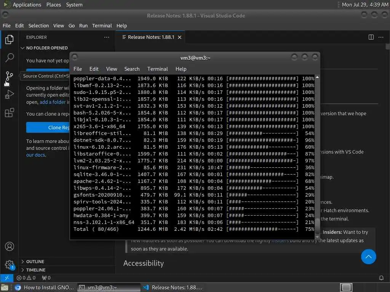Open the terminal window Search menu
This screenshot has width=390, height=292.
[x=132, y=69]
